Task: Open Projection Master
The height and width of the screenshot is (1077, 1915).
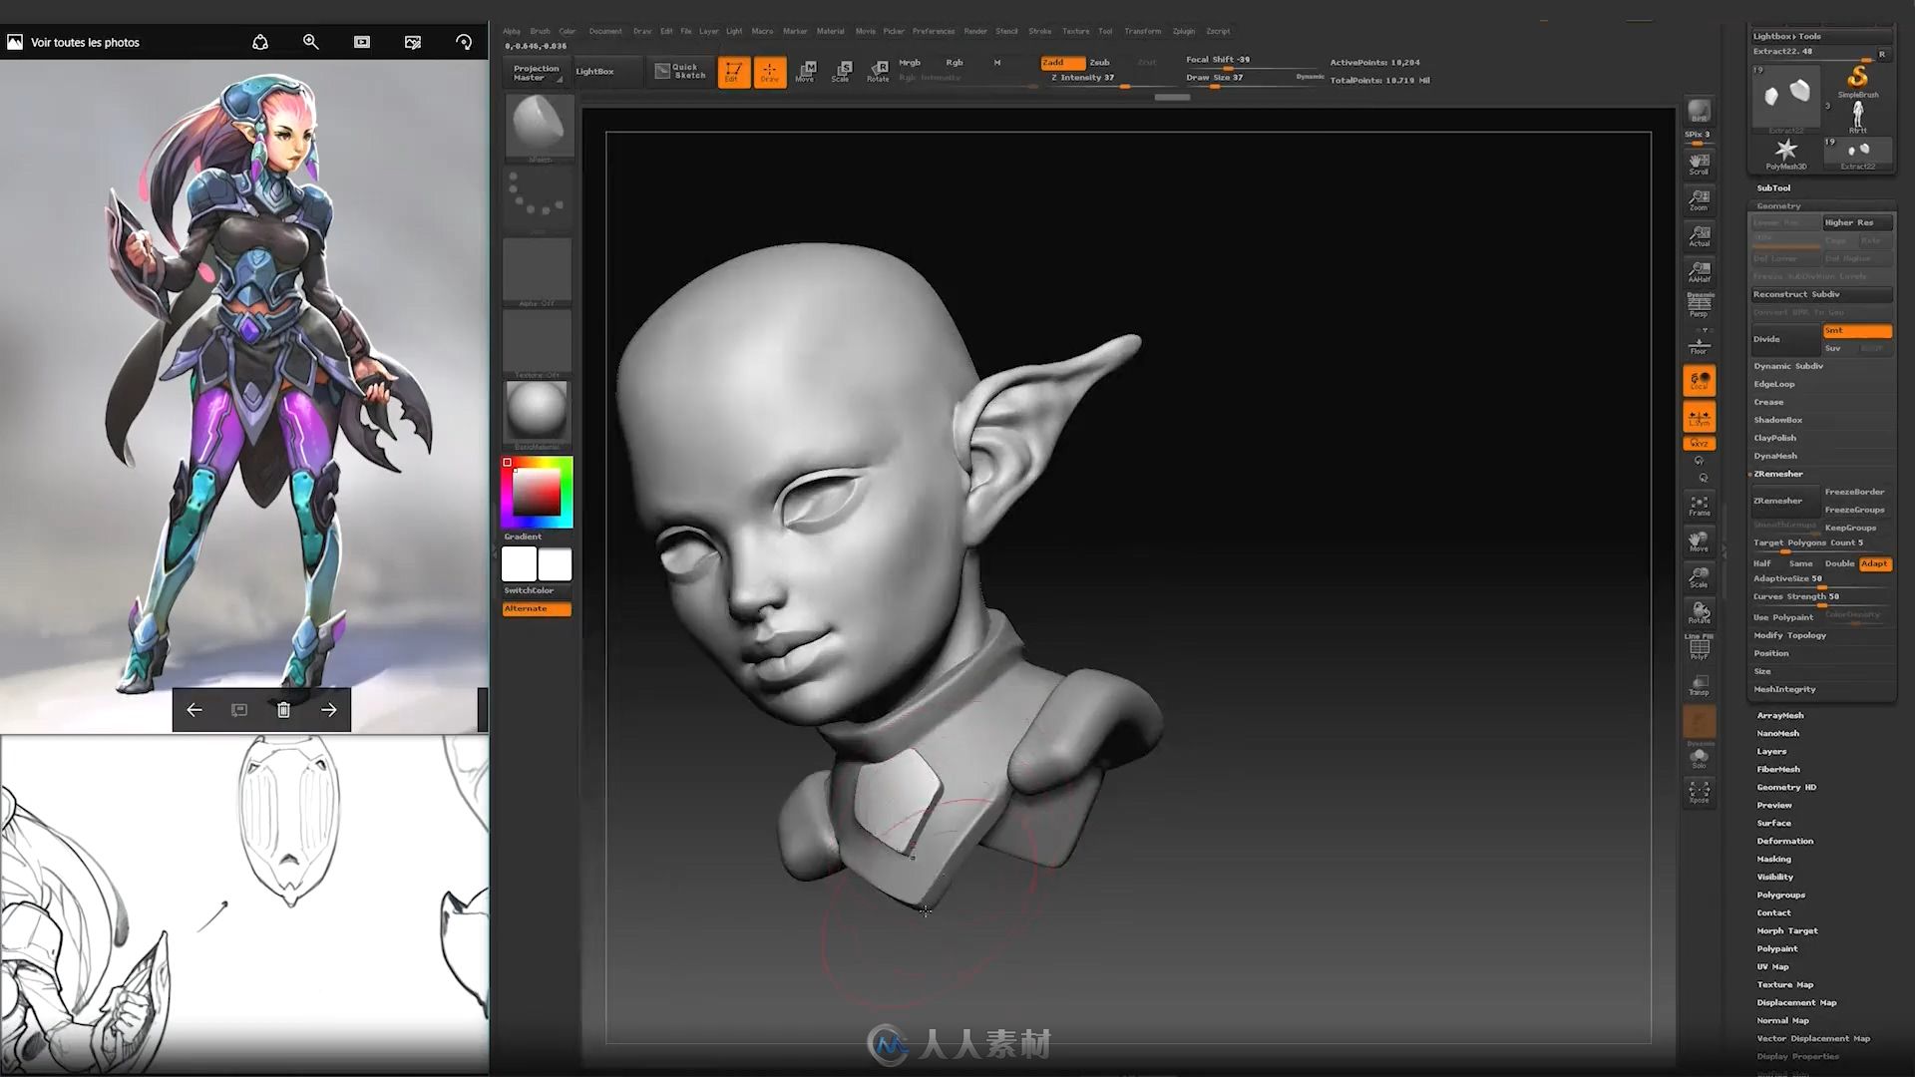Action: pyautogui.click(x=537, y=72)
